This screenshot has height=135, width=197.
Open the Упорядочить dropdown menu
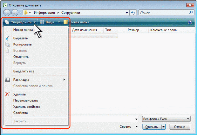[x=20, y=22]
